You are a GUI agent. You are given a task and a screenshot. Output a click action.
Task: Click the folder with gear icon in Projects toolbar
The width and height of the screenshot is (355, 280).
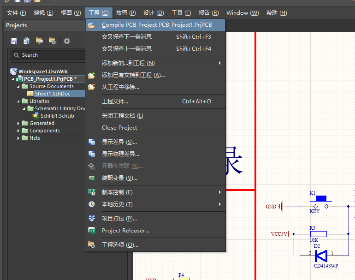52,41
